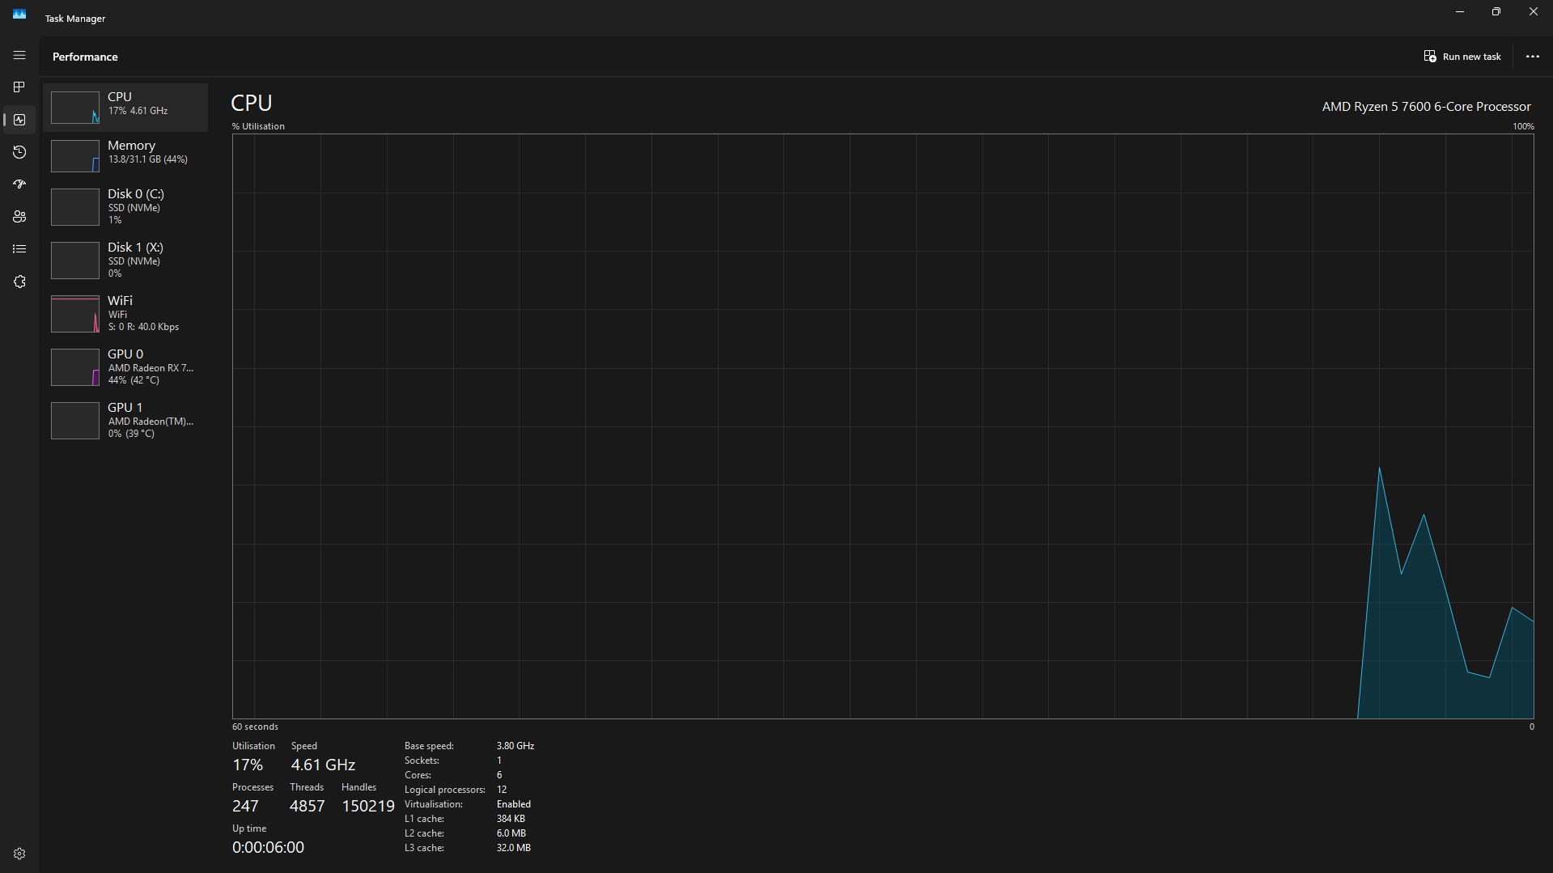This screenshot has width=1553, height=873.
Task: Click the 100% axis label above the graph
Action: point(1523,126)
